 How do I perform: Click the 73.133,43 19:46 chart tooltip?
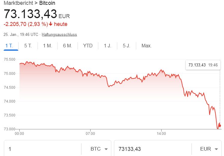point(203,65)
